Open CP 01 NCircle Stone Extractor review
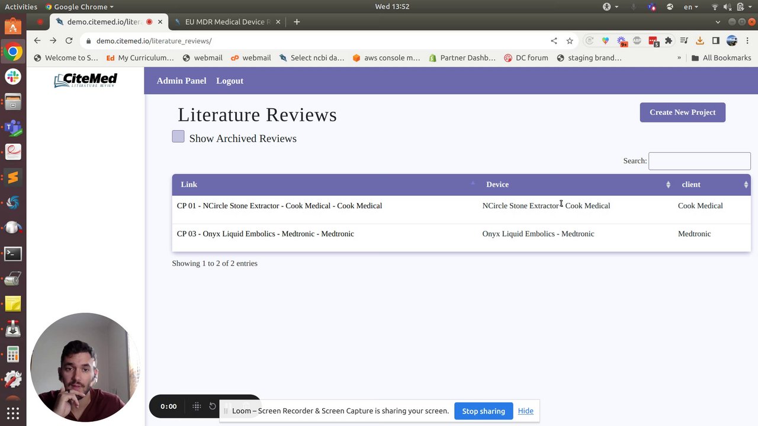Viewport: 758px width, 426px height. click(280, 206)
